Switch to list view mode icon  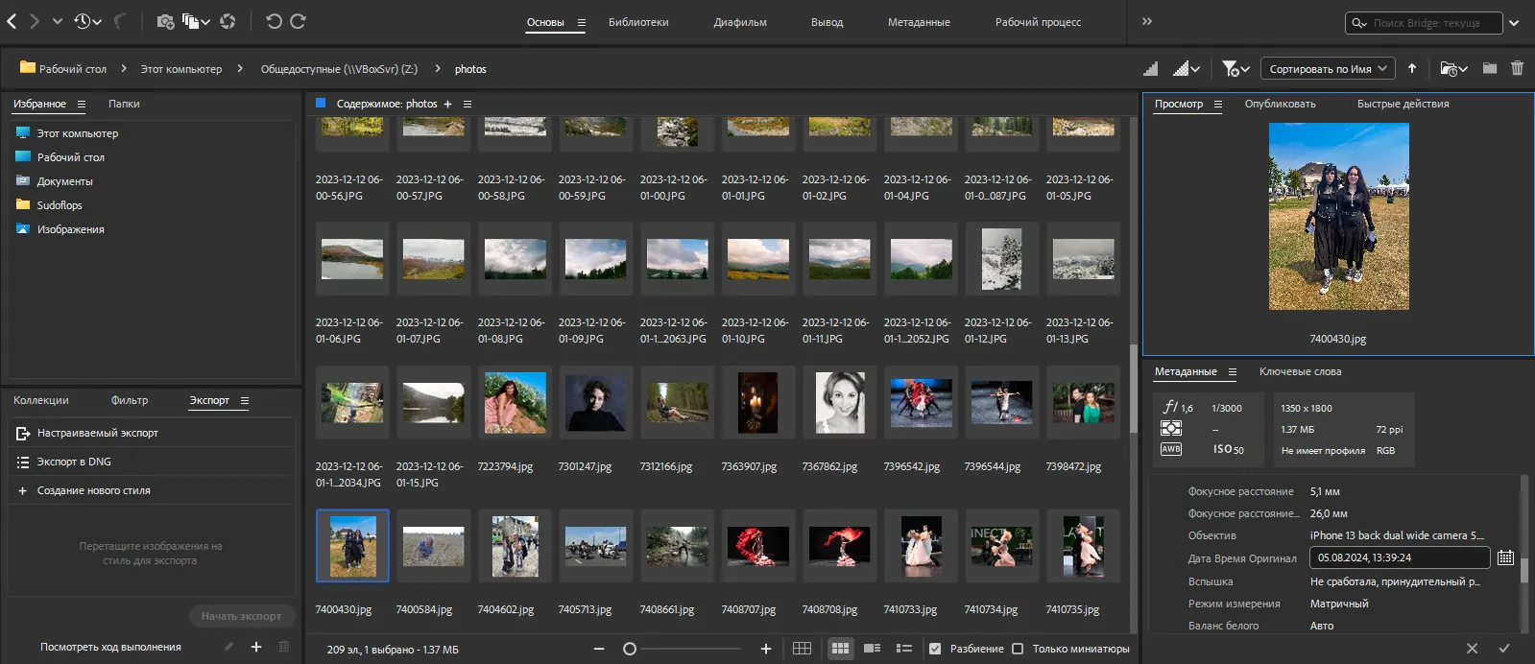pos(903,649)
